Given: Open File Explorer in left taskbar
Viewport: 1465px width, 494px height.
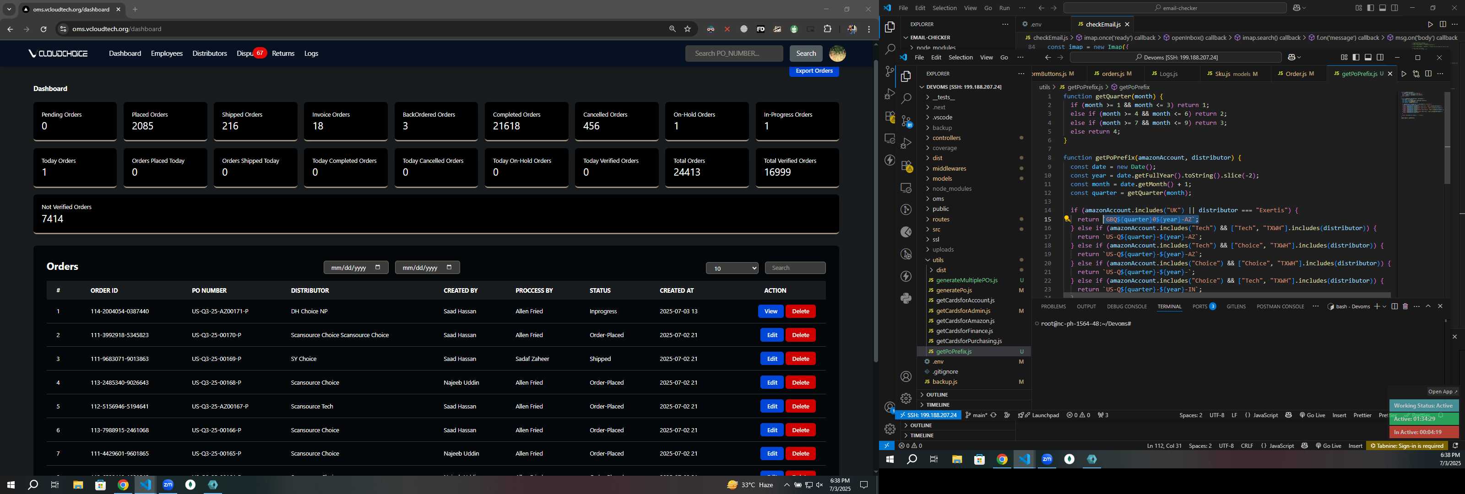Looking at the screenshot, I should pos(78,485).
